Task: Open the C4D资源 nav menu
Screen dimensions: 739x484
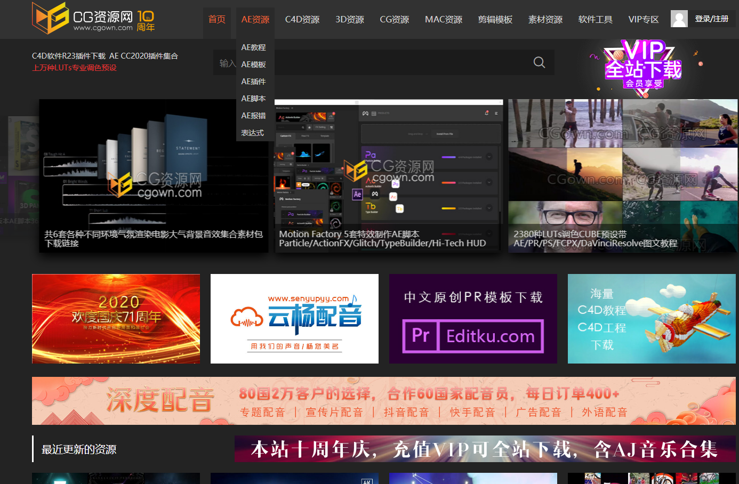Action: point(302,20)
